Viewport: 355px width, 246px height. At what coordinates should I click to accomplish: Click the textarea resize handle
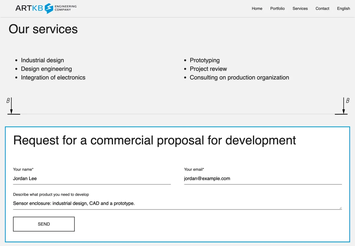340,208
